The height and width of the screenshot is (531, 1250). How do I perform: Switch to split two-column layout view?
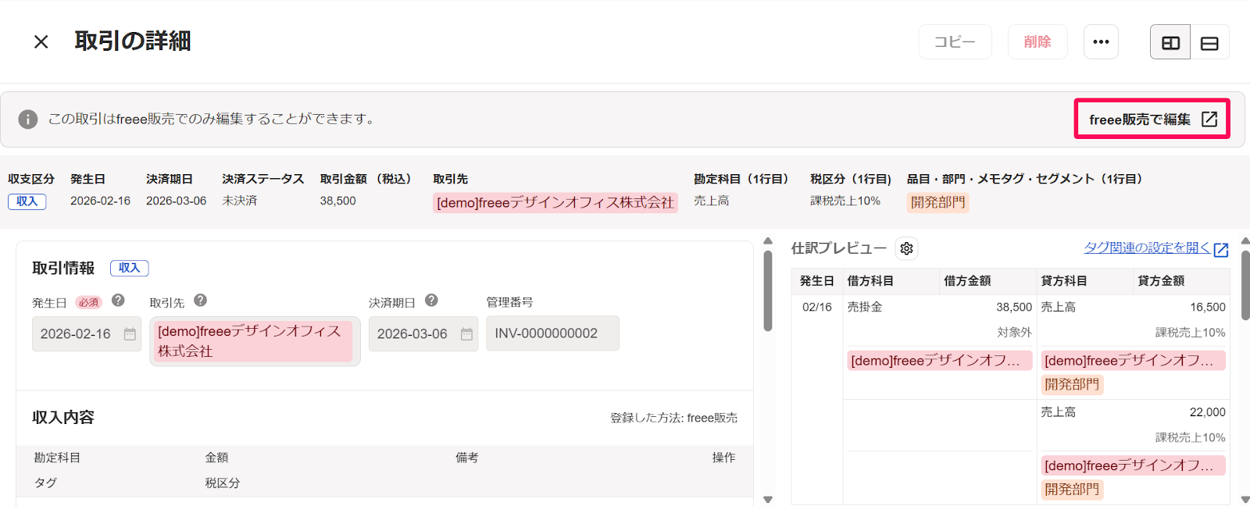pos(1170,43)
